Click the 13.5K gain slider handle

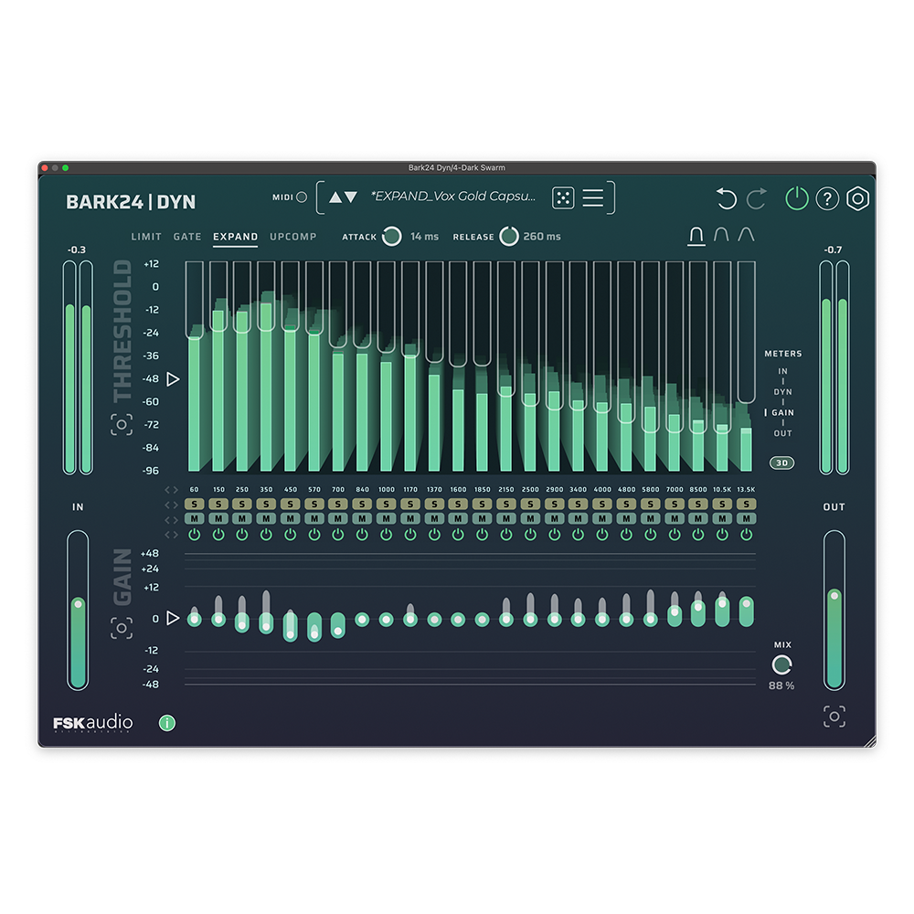click(x=746, y=604)
